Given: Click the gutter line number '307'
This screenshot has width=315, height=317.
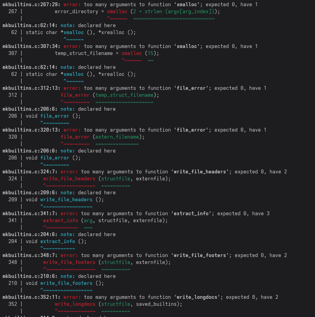Looking at the screenshot, I should pos(13,53).
